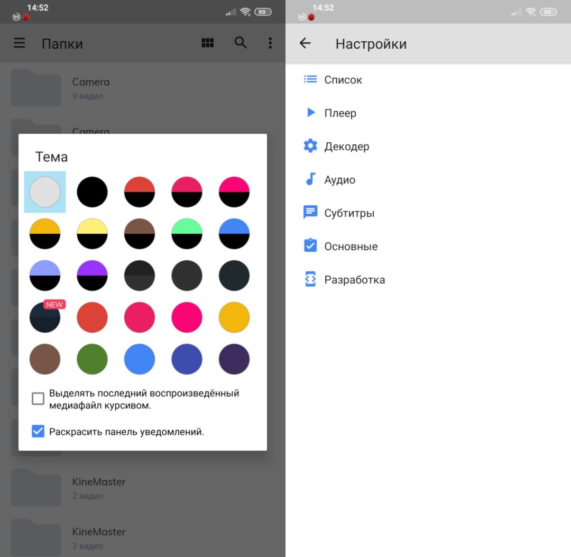The image size is (571, 557).
Task: Click the Аудио music note icon
Action: pyautogui.click(x=310, y=179)
